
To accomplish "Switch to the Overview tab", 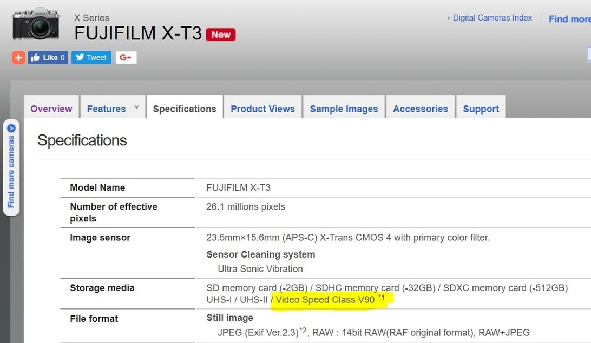I will [51, 109].
